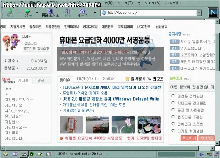Select the 종교 및 사회관련 radio button

tap(173, 110)
